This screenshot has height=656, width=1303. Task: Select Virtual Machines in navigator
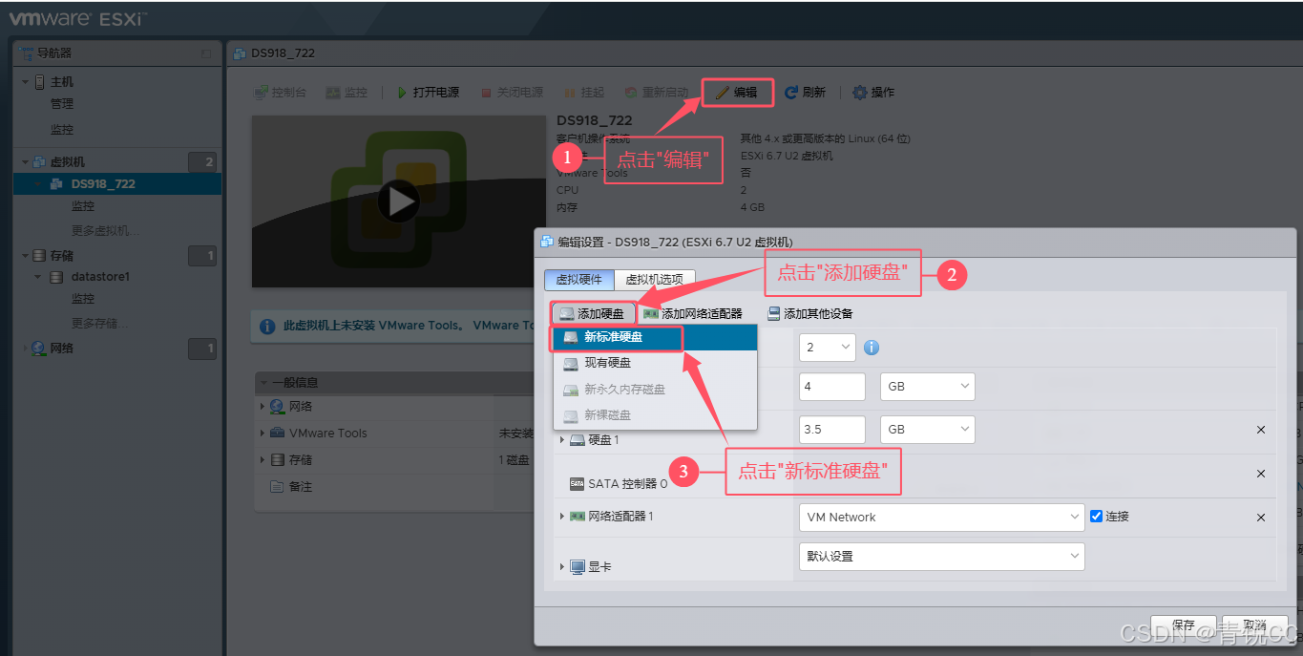(67, 162)
